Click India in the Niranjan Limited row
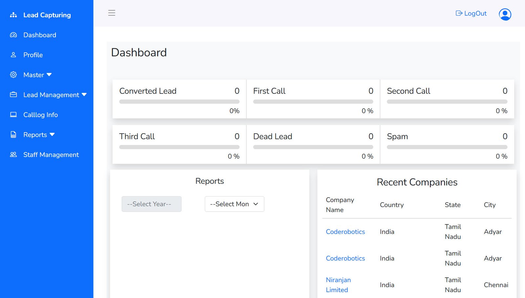 [387, 285]
